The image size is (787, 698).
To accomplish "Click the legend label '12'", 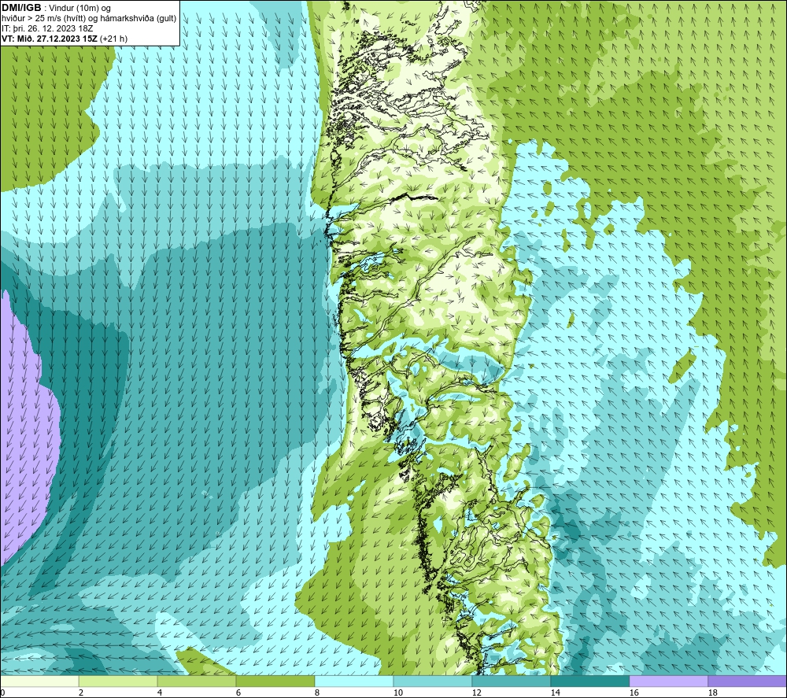I will 476,692.
